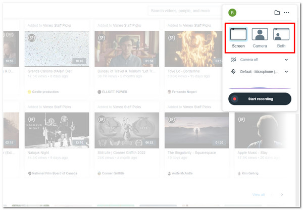Click the microphone icon
This screenshot has height=210, width=303.
pyautogui.click(x=233, y=72)
